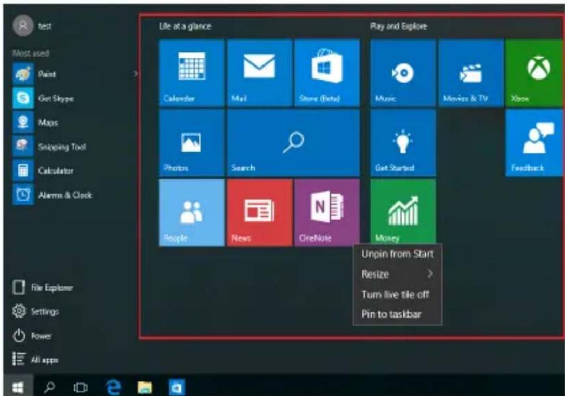
Task: Launch the OneNote tile
Action: pos(327,213)
